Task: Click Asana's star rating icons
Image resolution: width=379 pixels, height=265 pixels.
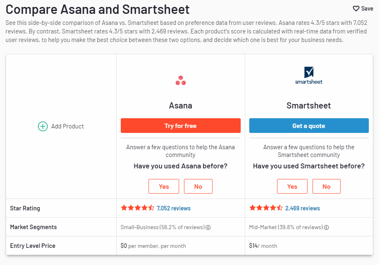Action: pos(137,208)
